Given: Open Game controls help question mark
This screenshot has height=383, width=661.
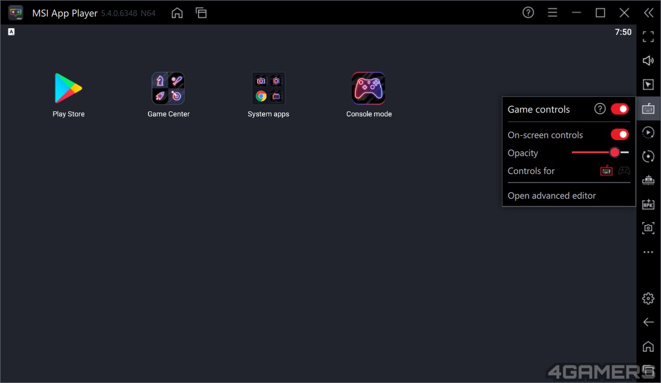Looking at the screenshot, I should [600, 109].
